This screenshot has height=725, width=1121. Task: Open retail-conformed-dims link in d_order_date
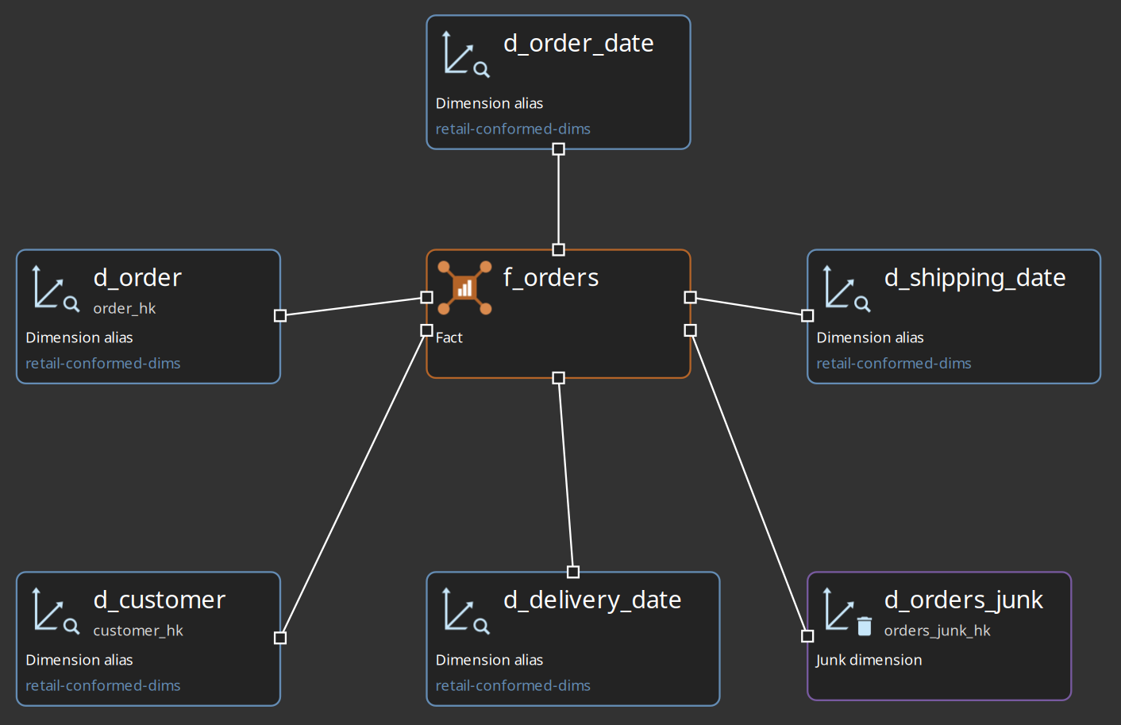513,129
